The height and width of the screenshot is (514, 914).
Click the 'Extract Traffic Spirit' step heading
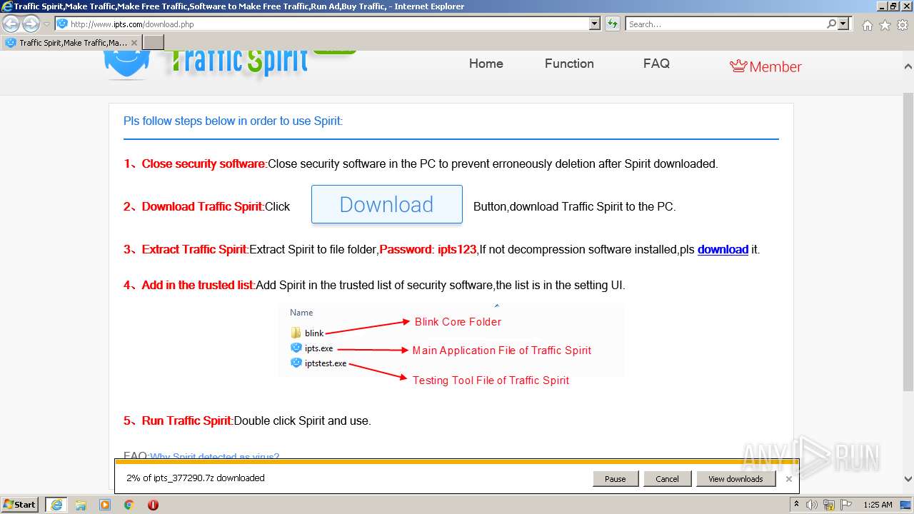pyautogui.click(x=194, y=250)
